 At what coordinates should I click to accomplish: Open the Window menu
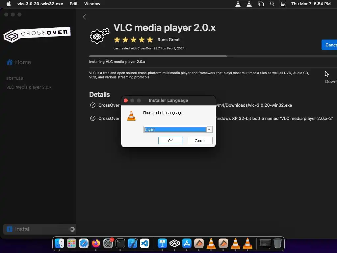(x=92, y=4)
